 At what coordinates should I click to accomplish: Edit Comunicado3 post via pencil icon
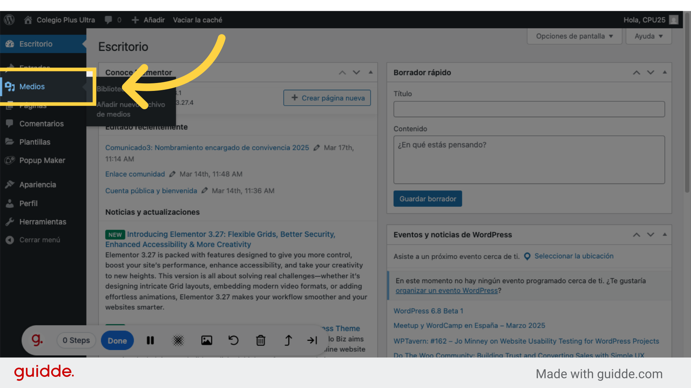pos(317,148)
